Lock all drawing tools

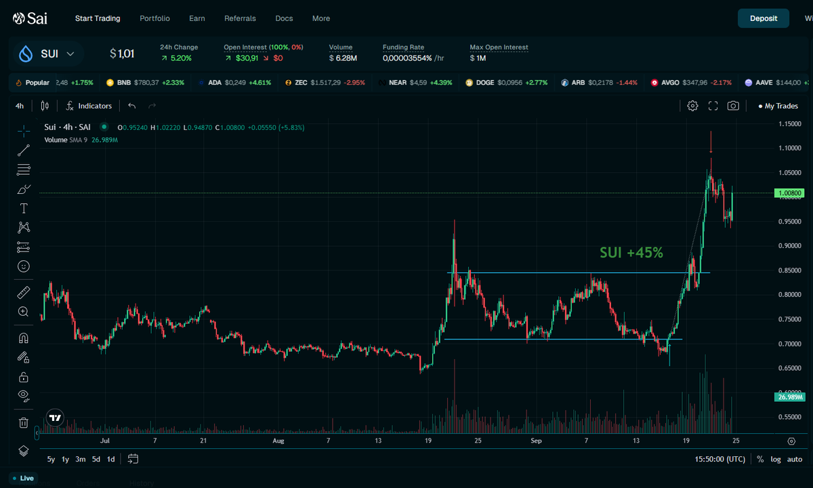point(24,377)
